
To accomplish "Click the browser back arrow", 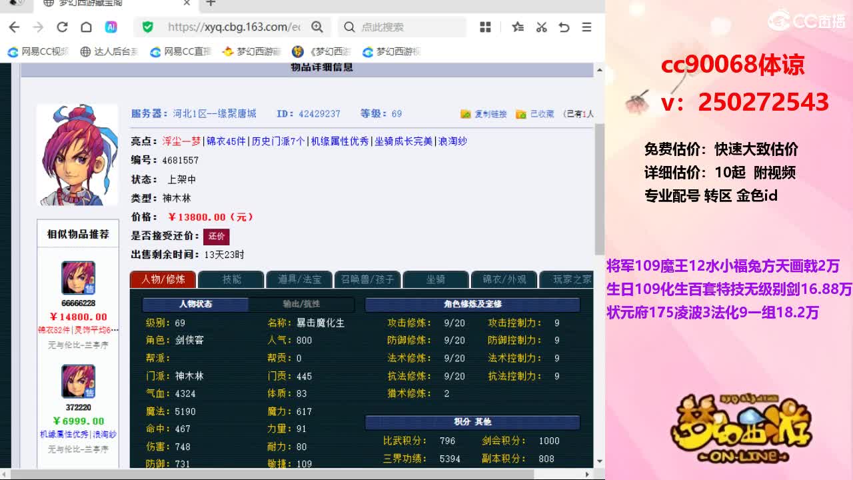I will (x=14, y=27).
